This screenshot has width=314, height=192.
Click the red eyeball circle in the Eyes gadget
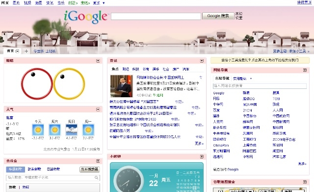[x=37, y=84]
